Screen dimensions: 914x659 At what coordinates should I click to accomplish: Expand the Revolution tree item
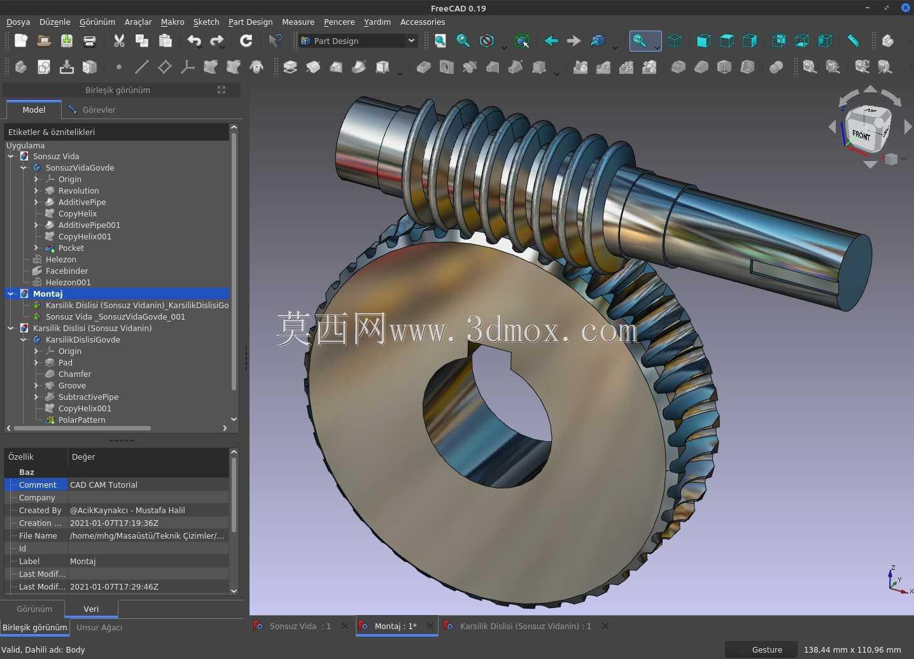point(36,190)
